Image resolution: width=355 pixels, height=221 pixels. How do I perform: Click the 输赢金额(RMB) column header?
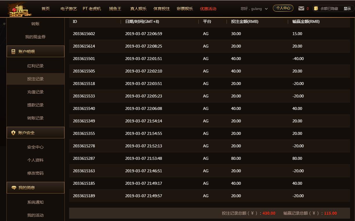pos(306,21)
